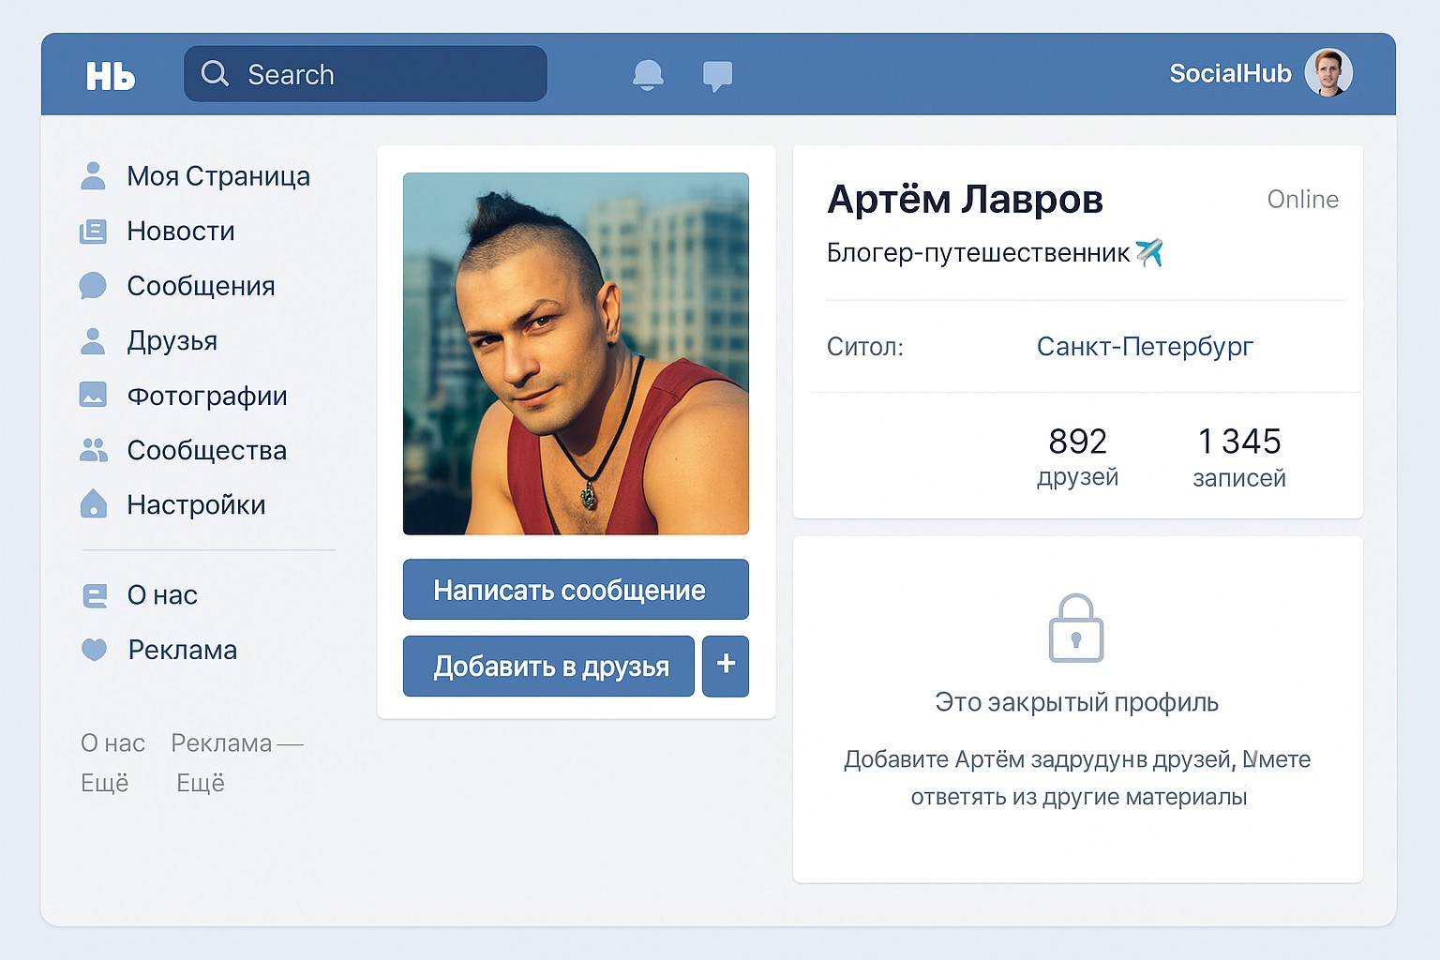The width and height of the screenshot is (1440, 960).
Task: Open the messages chat bubble icon in header
Action: 717,75
